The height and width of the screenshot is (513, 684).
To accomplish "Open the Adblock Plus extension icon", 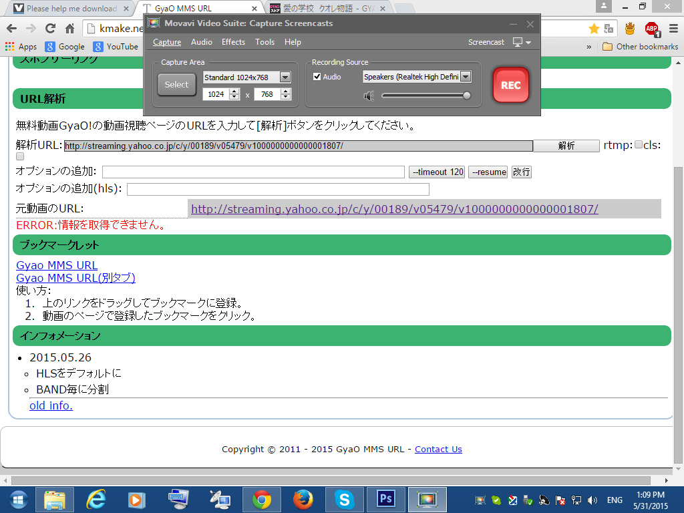I will (652, 29).
